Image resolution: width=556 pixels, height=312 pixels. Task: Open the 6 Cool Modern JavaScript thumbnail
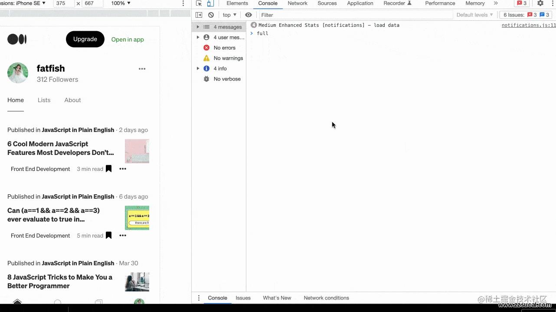click(137, 151)
